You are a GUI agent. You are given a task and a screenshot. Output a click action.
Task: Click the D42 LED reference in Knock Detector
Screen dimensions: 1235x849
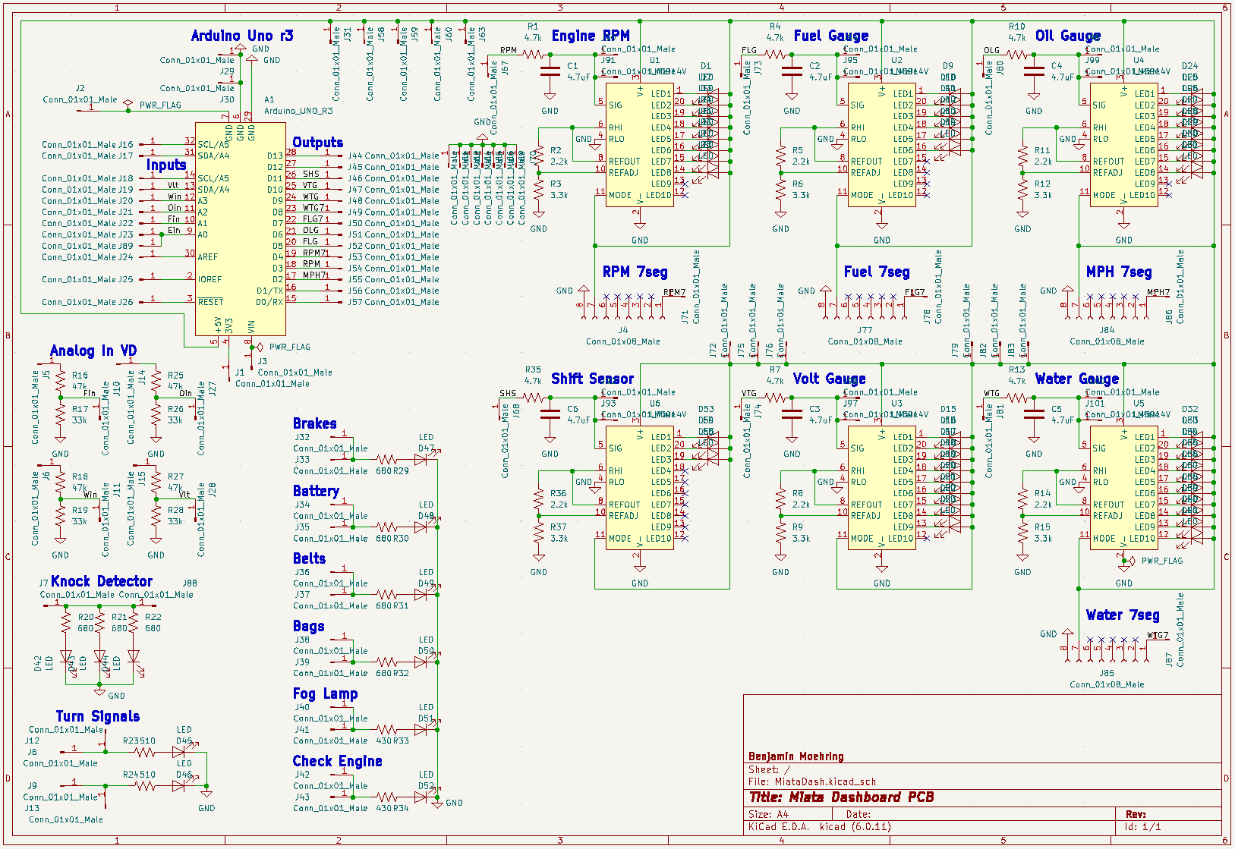click(x=38, y=664)
